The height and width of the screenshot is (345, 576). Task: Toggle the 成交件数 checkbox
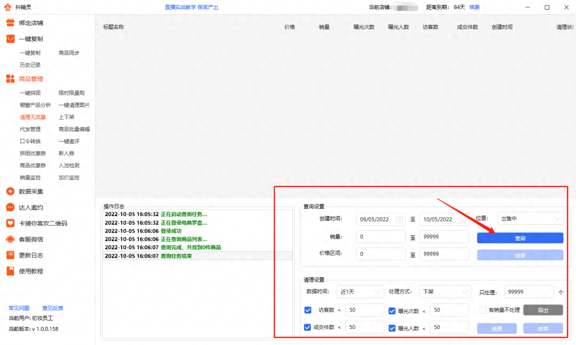308,327
